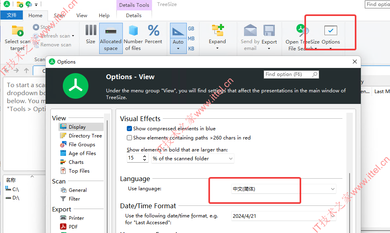Open TreeSize File Search
The width and height of the screenshot is (390, 233).
302,38
